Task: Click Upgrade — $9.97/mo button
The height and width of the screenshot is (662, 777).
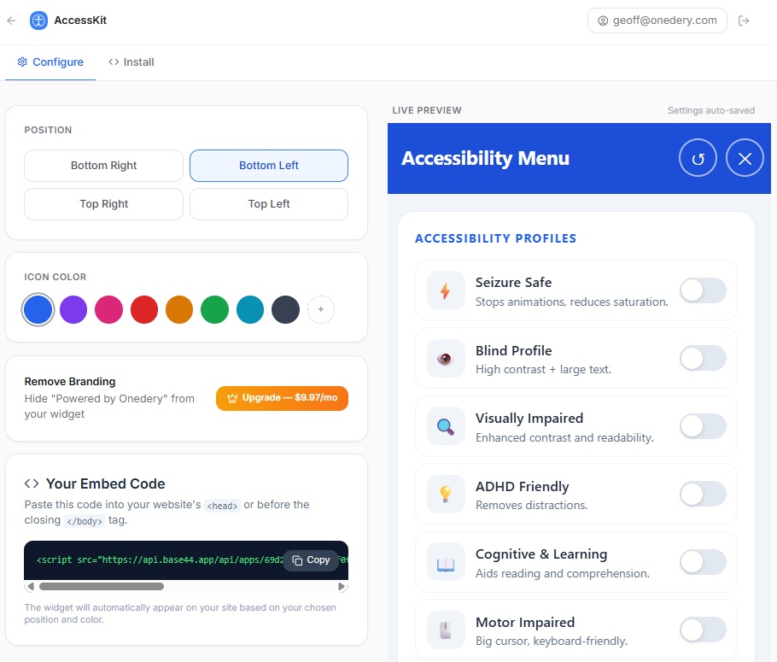Action: 282,398
